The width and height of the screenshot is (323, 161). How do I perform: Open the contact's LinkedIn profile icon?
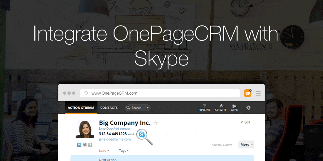(79, 145)
